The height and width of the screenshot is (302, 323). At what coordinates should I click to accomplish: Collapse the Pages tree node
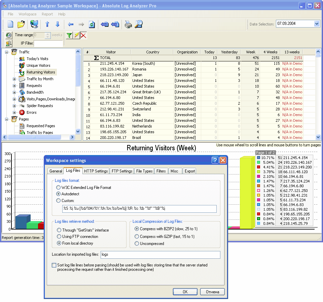click(x=7, y=119)
